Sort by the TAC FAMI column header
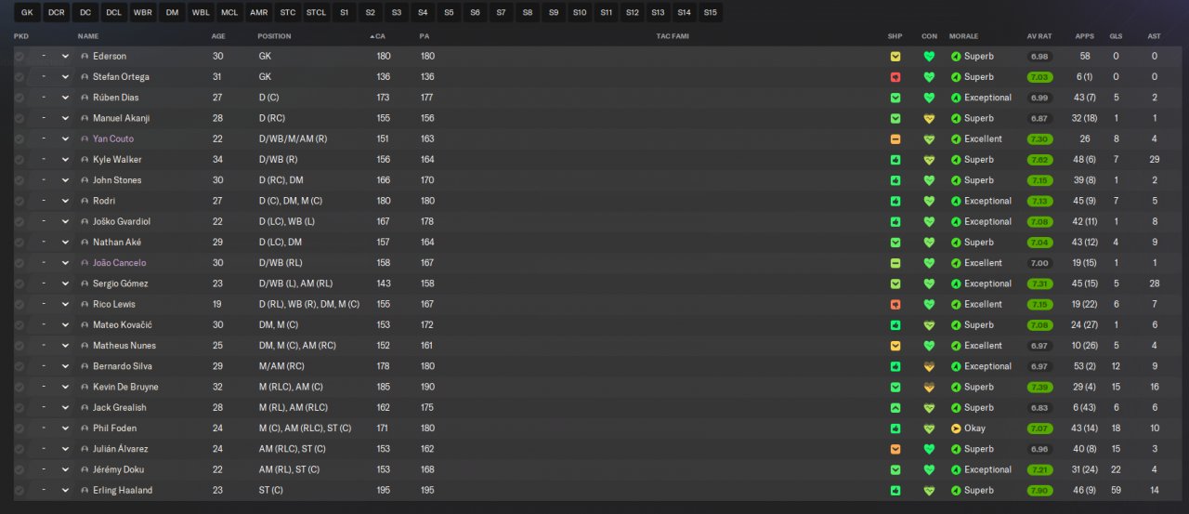Screen dimensions: 1189x514 tap(673, 36)
